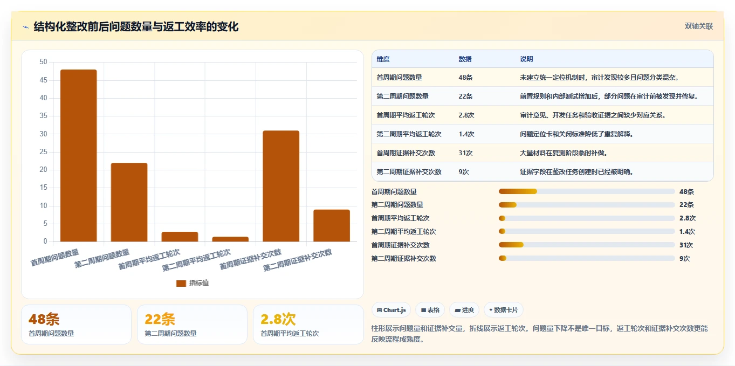Image resolution: width=735 pixels, height=366 pixels.
Task: Click table row 首周期证据补交次数
Action: click(x=542, y=153)
